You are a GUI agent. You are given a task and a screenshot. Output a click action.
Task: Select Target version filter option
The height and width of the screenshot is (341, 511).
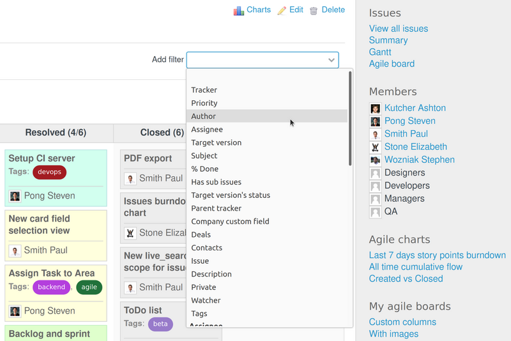(x=216, y=142)
